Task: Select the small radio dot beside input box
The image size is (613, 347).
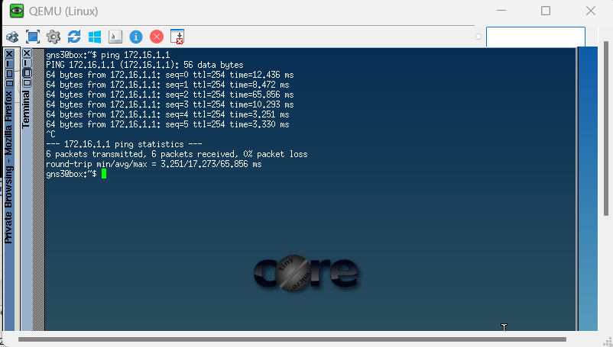Action: tap(478, 37)
